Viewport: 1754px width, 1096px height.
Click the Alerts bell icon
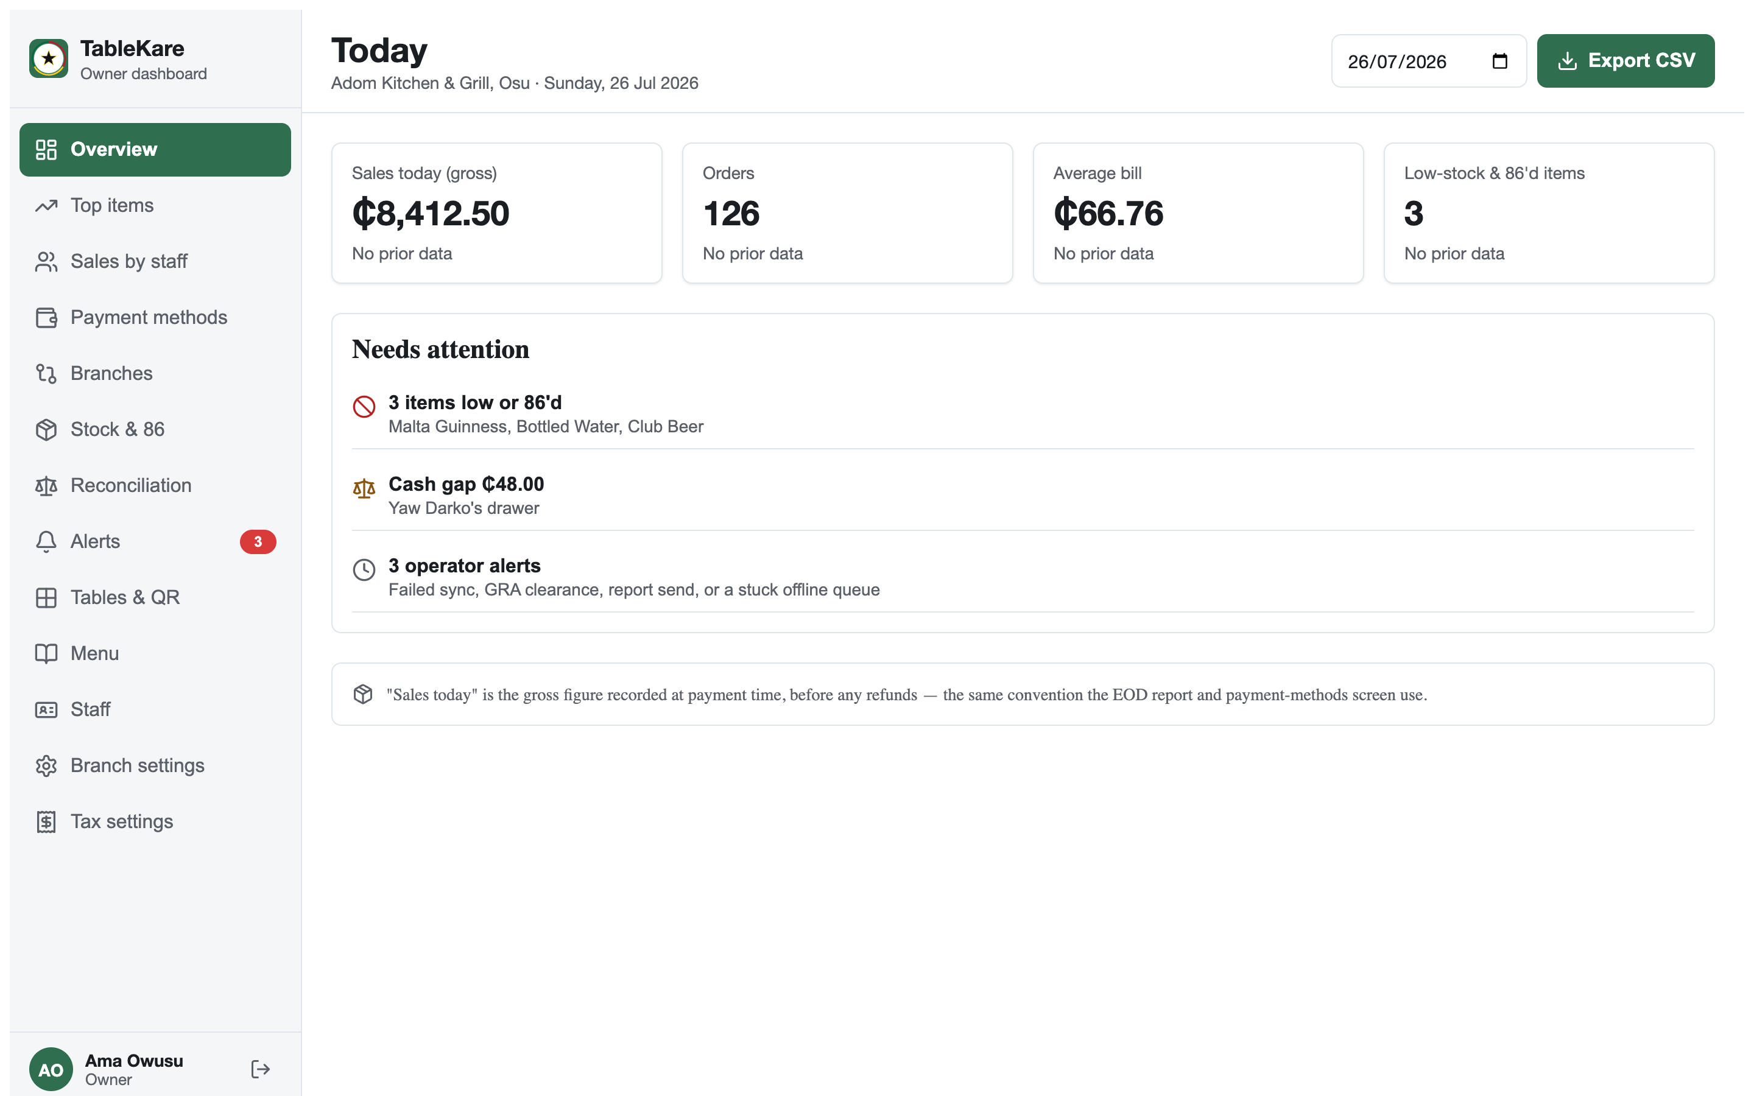pyautogui.click(x=46, y=541)
